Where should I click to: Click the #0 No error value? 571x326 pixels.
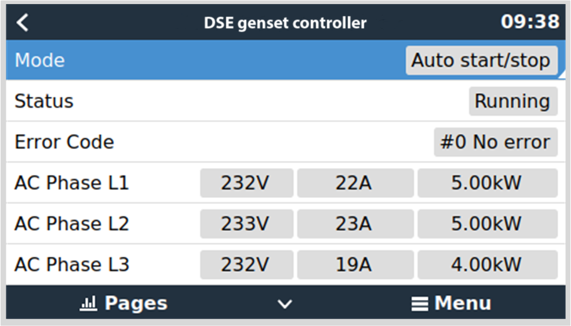point(495,142)
